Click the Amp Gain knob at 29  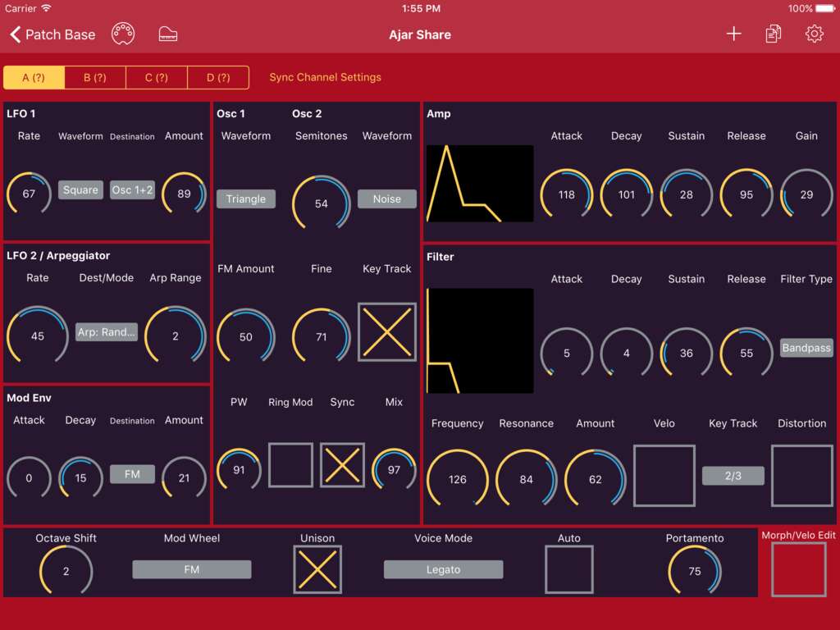(x=806, y=194)
